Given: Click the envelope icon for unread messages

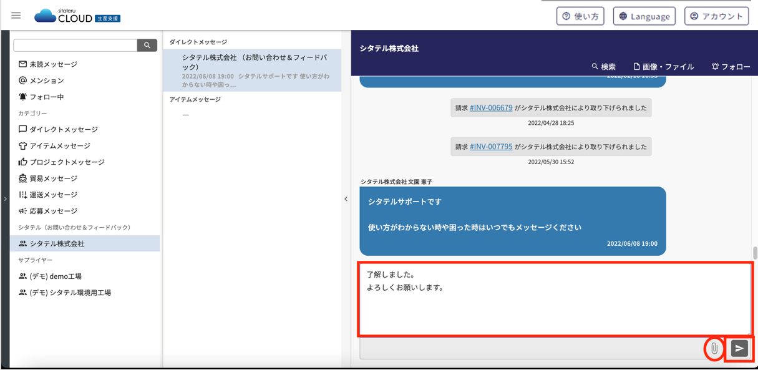Looking at the screenshot, I should pyautogui.click(x=22, y=64).
